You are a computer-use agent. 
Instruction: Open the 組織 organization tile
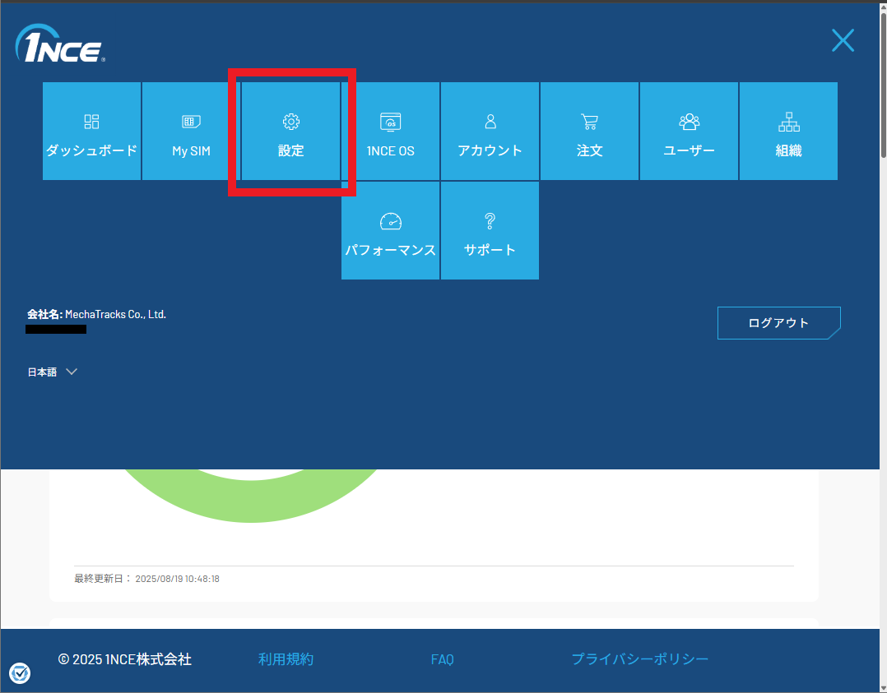tap(788, 132)
